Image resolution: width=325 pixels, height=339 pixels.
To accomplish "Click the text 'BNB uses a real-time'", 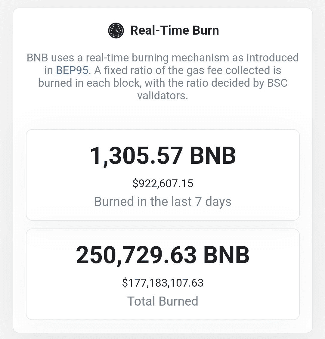I will (x=77, y=58).
